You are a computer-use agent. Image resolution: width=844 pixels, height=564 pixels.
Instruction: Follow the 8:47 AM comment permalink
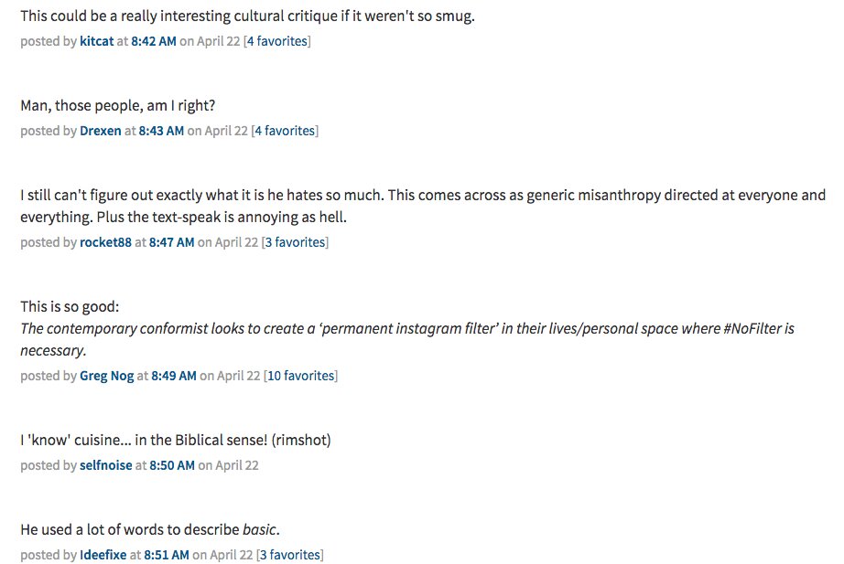[171, 242]
